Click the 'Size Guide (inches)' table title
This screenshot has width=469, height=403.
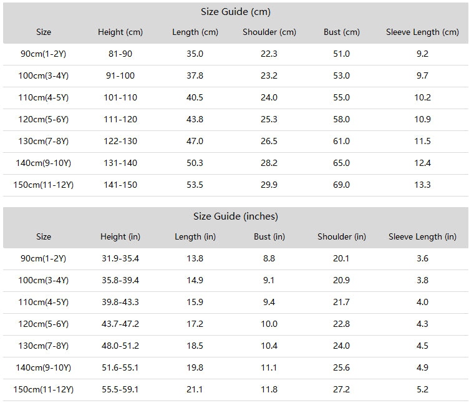coord(235,216)
